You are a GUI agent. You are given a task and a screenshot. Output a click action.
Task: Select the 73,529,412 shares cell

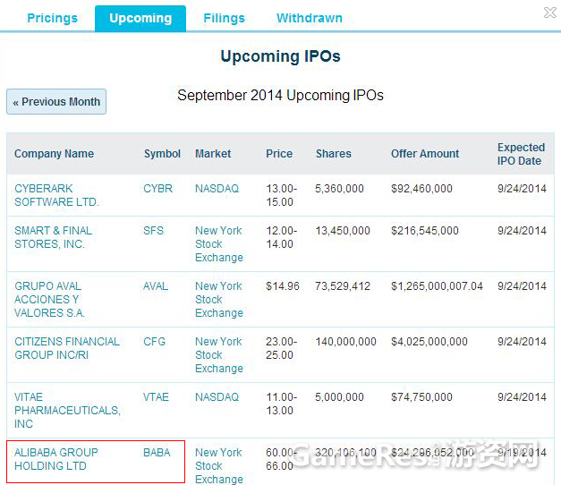point(343,286)
